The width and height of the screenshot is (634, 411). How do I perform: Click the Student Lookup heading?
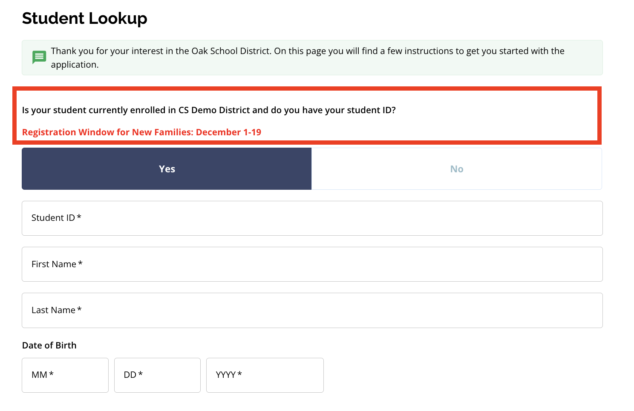tap(84, 18)
